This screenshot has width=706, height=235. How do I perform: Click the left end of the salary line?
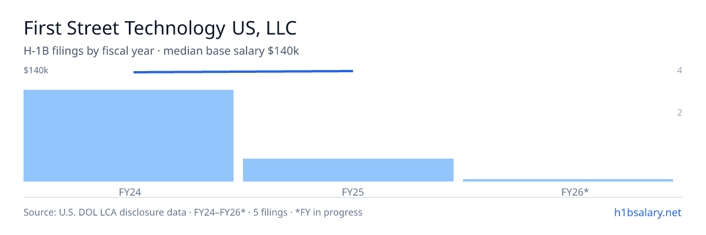click(x=135, y=72)
